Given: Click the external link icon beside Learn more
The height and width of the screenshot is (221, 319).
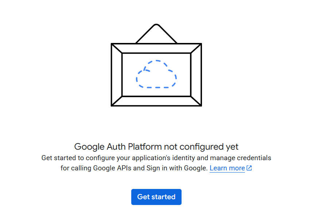Looking at the screenshot, I should click(x=249, y=168).
